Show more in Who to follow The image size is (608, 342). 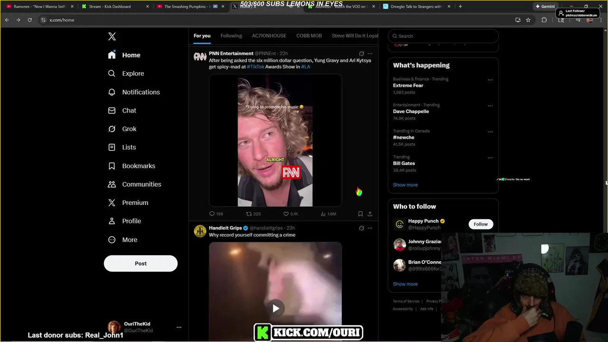click(x=405, y=284)
